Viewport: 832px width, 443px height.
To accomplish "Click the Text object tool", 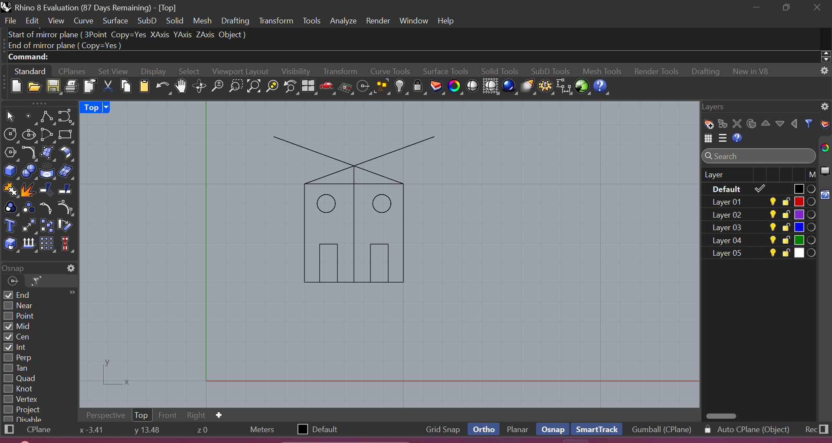I will click(10, 226).
